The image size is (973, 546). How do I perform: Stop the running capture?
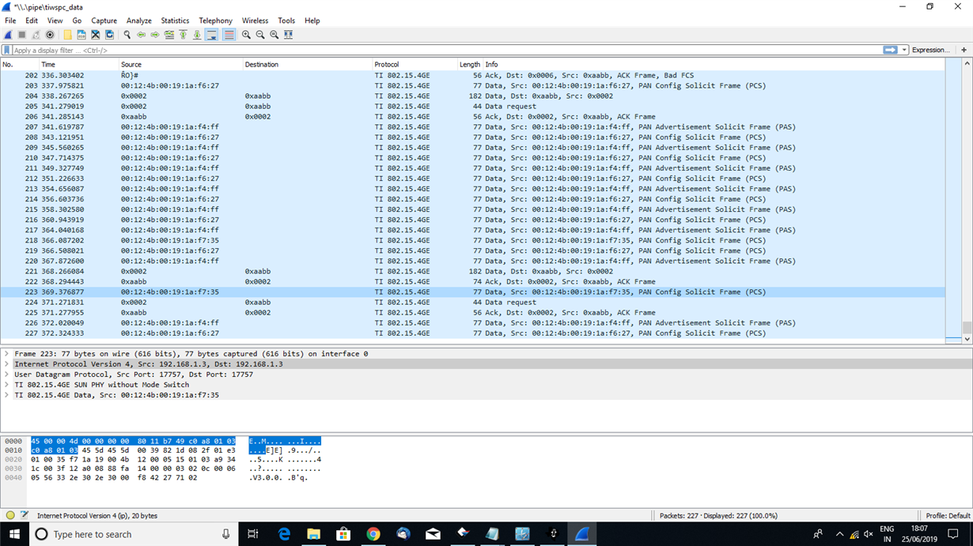[x=22, y=35]
